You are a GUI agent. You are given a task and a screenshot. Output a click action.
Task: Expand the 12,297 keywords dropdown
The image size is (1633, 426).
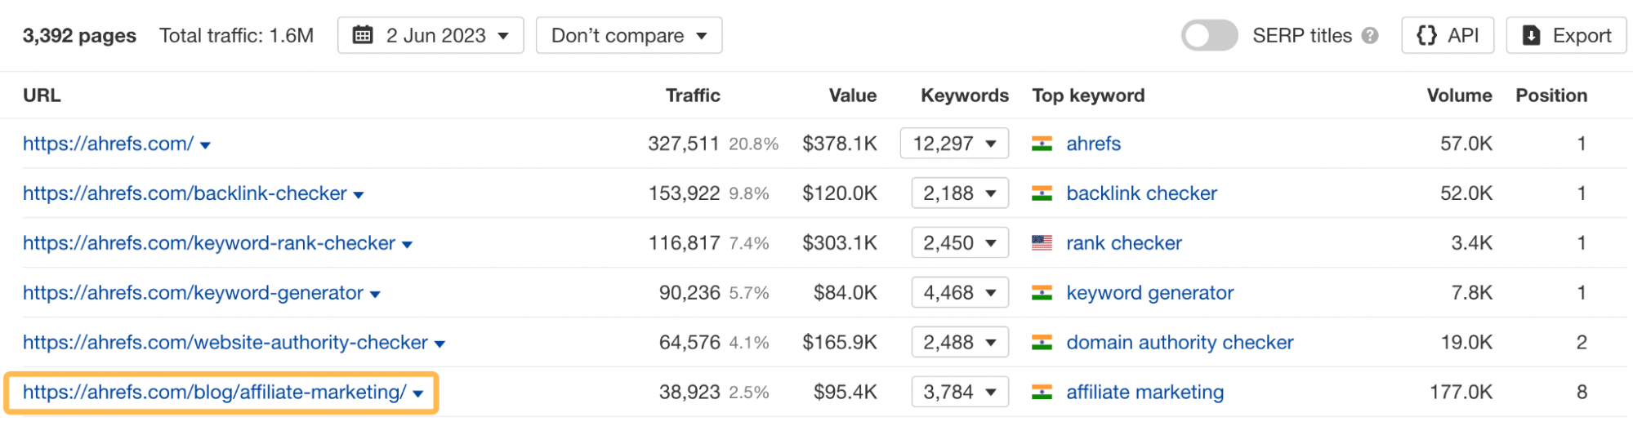[x=954, y=144]
